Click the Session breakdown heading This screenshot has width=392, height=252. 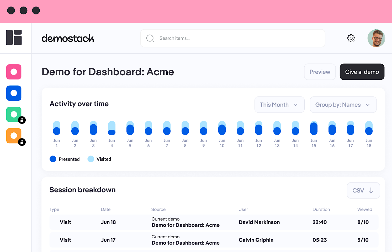(x=82, y=190)
